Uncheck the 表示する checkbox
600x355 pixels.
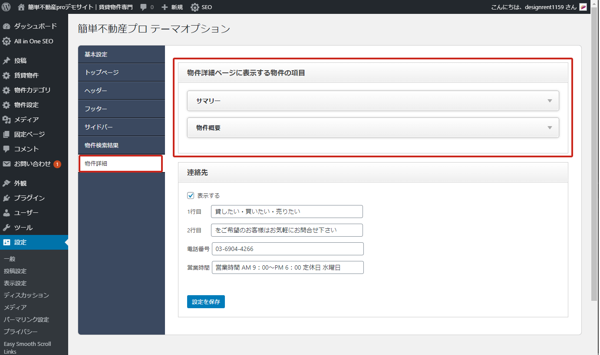point(191,195)
